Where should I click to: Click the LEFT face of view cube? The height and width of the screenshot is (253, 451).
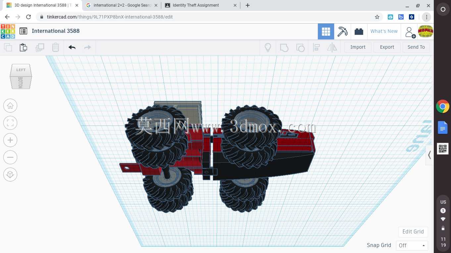click(21, 70)
